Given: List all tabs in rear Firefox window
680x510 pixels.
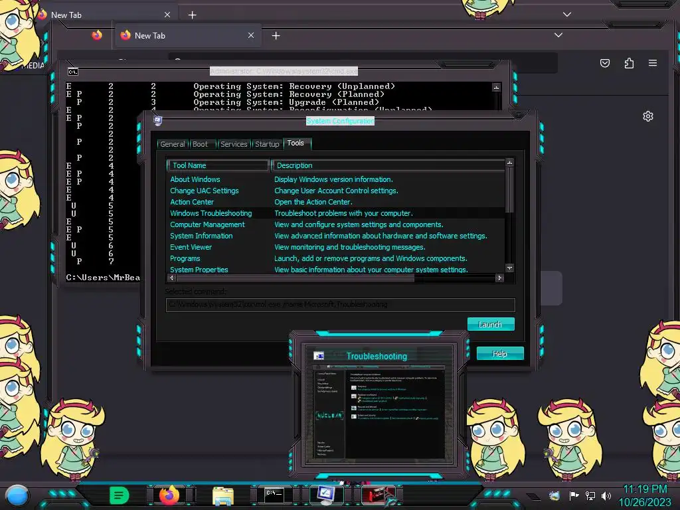Looking at the screenshot, I should [x=567, y=15].
